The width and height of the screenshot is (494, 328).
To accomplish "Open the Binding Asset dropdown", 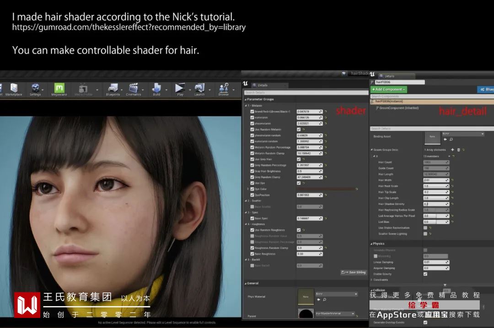I will point(463,134).
